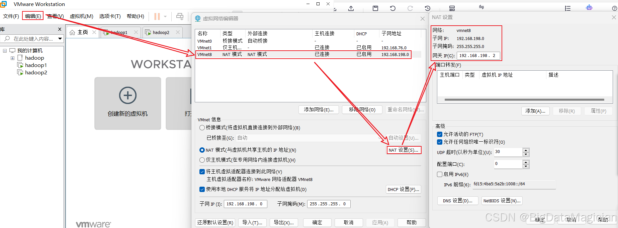This screenshot has height=228, width=618.
Task: Click the swap arrows icon in the editor toolbar
Action: coord(481,7)
